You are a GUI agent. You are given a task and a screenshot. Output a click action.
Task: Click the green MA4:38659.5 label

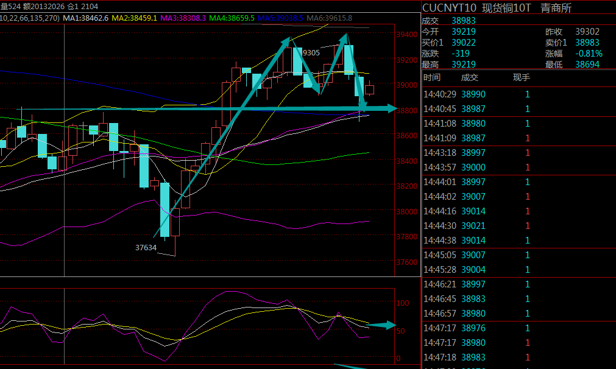pyautogui.click(x=232, y=18)
